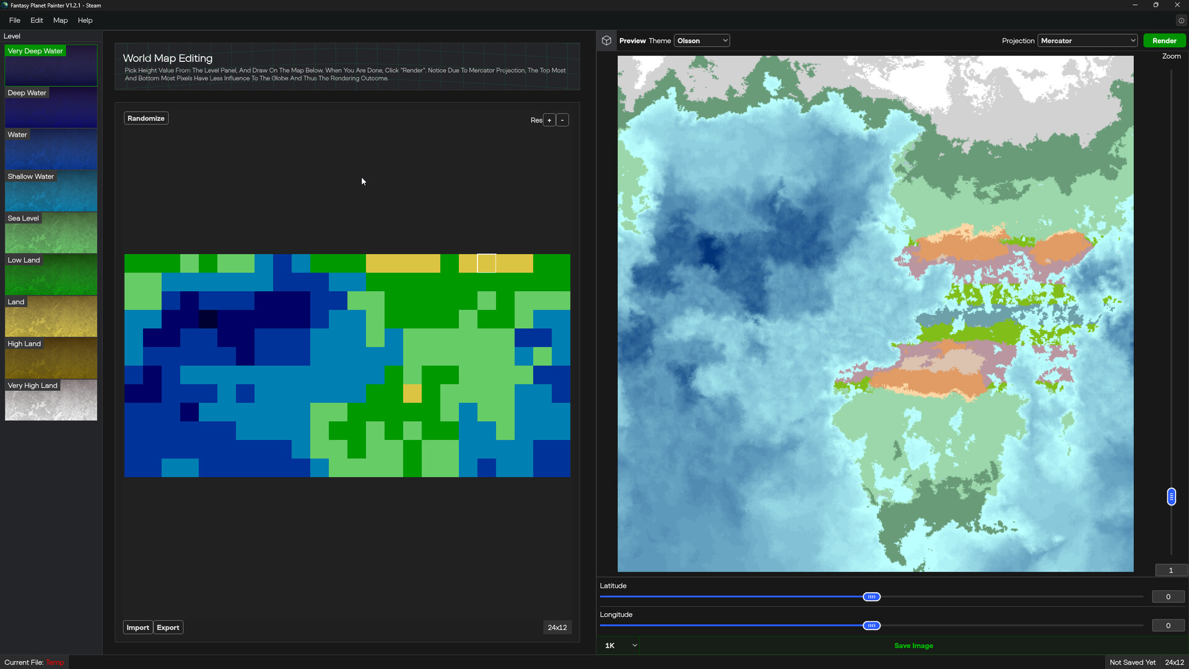
Task: Open the Map menu
Action: (59, 20)
